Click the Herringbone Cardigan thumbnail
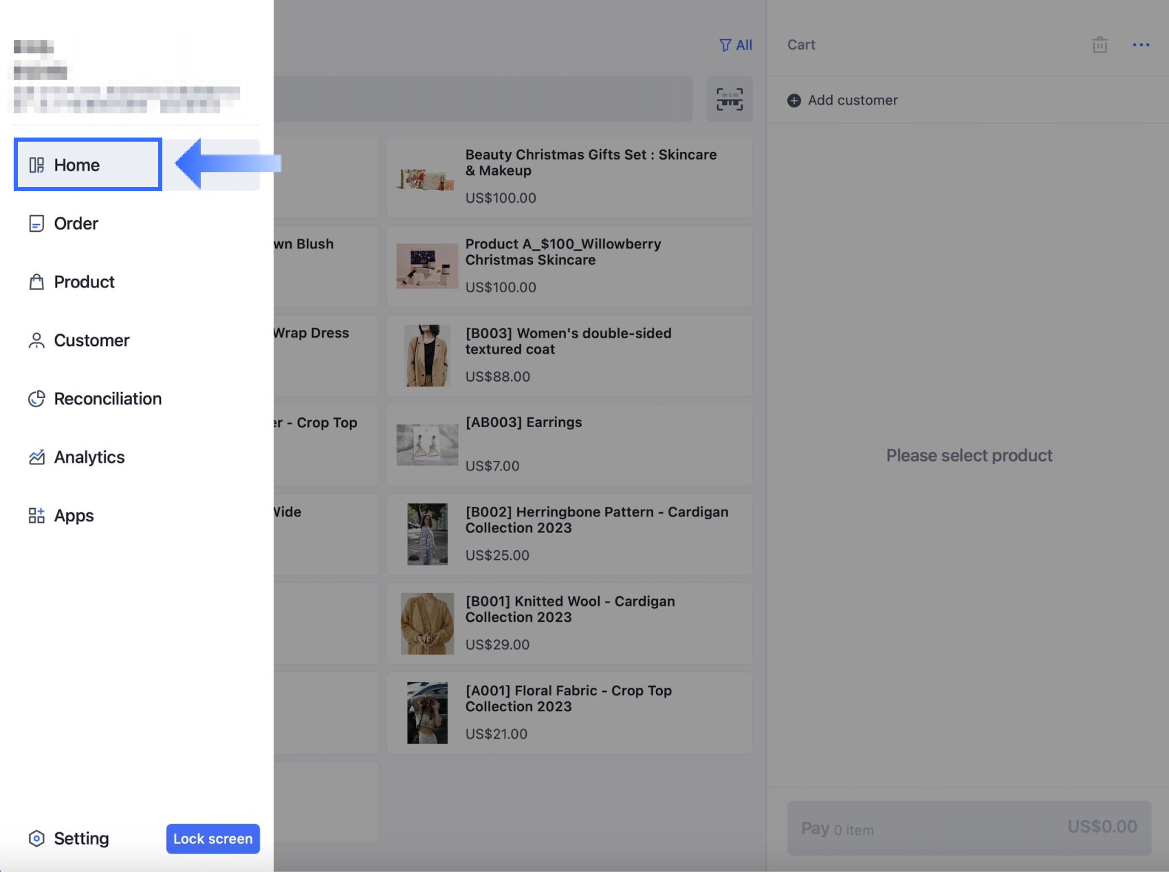 [427, 534]
